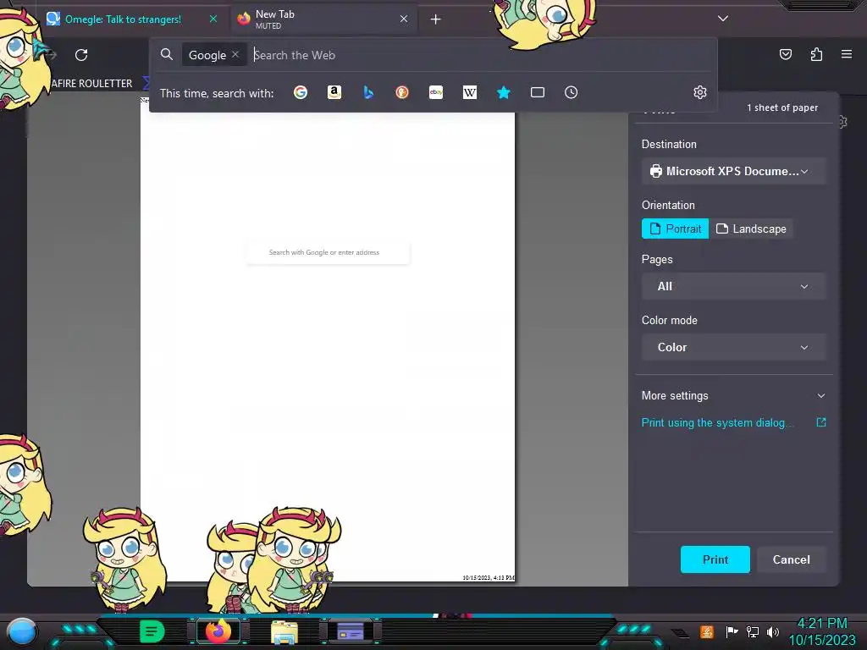Screen dimensions: 867x650
Task: Click the magnifier icon in address bar
Action: click(x=167, y=54)
